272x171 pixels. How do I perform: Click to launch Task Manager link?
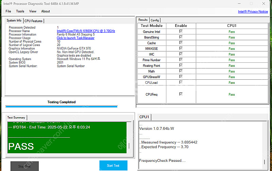coord(75,38)
